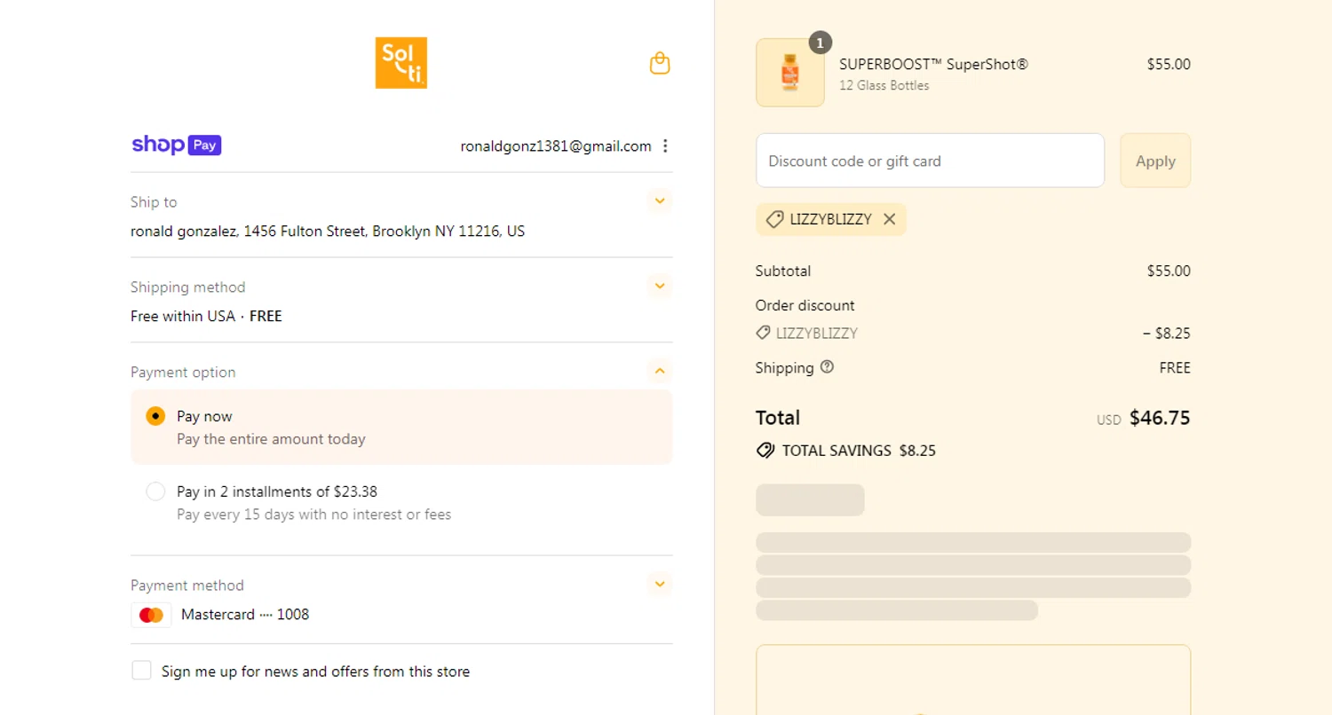Click the tag icon on the LIZZYBLIZZY chip
The width and height of the screenshot is (1332, 715).
point(774,219)
